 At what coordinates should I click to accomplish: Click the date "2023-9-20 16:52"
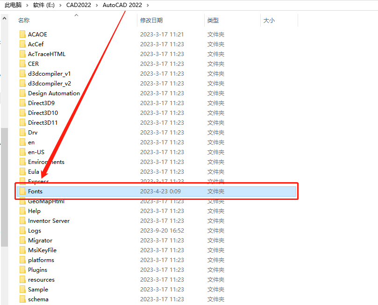click(x=162, y=231)
